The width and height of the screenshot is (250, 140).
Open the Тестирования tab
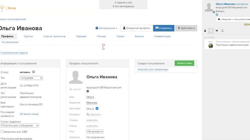coord(10,42)
